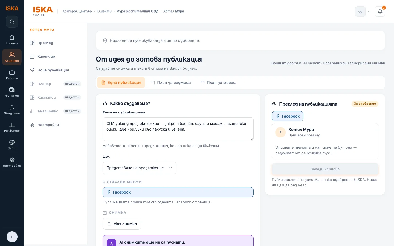The height and width of the screenshot is (246, 394).
Task: Go to Начало in the dark sidebar
Action: (12, 40)
